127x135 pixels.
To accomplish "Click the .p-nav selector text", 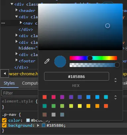I will point(9,114).
